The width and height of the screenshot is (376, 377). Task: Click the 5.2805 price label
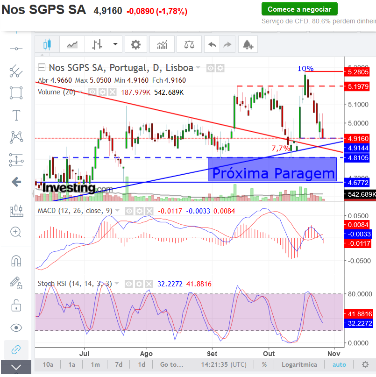[357, 72]
